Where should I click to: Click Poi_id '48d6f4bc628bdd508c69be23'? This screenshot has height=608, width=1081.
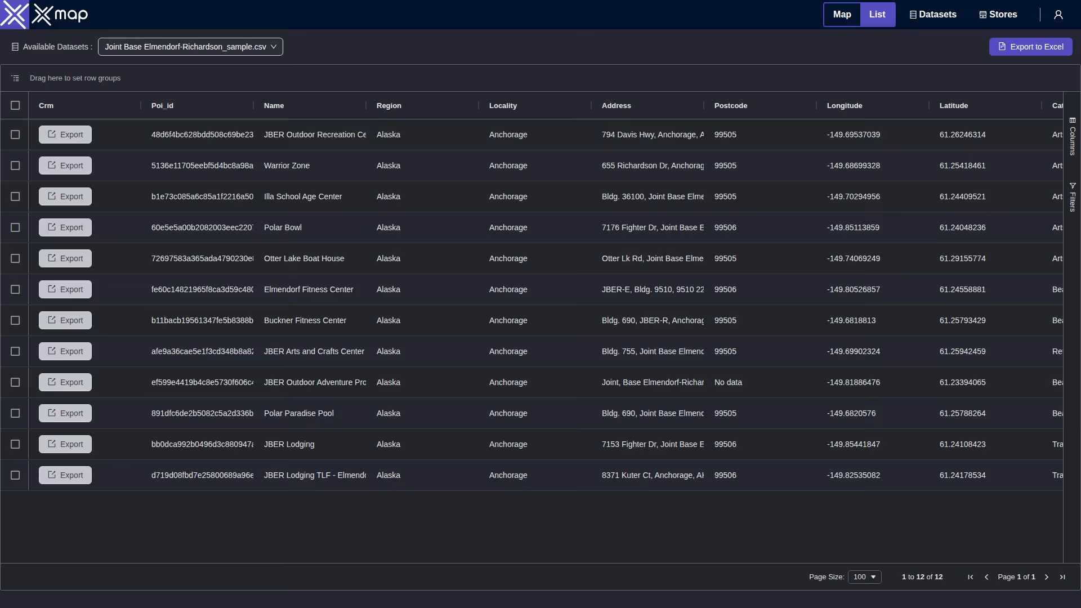[202, 135]
